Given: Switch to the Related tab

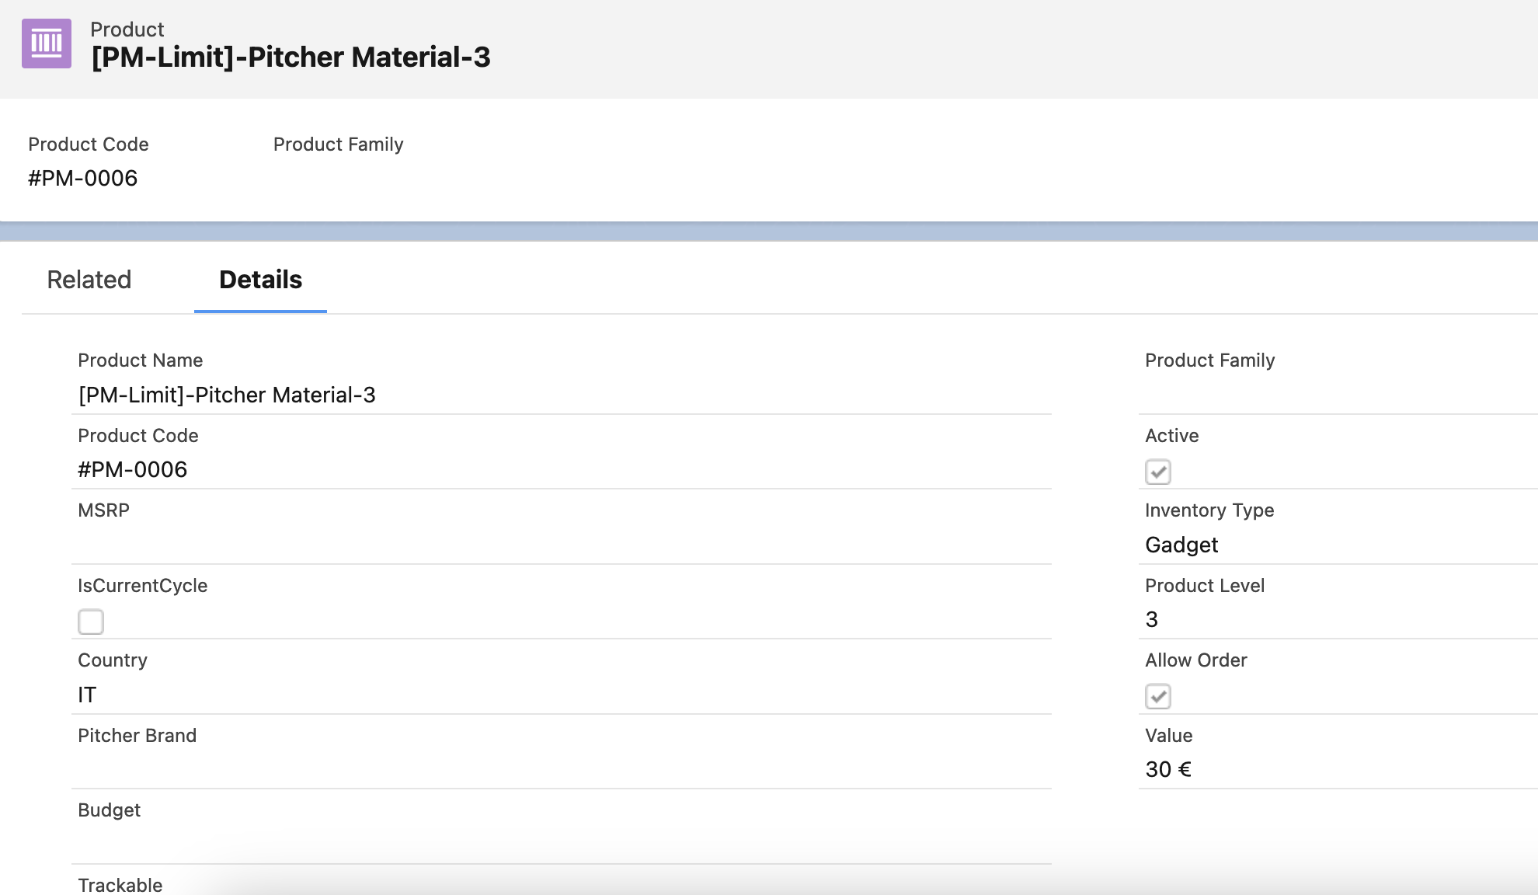Looking at the screenshot, I should 89,280.
